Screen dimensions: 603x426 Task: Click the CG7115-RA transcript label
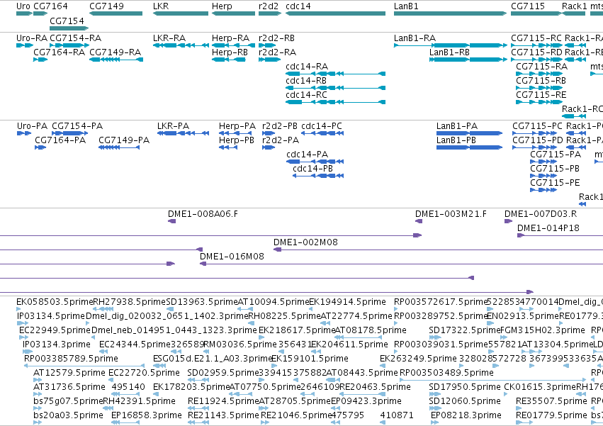[x=542, y=67]
